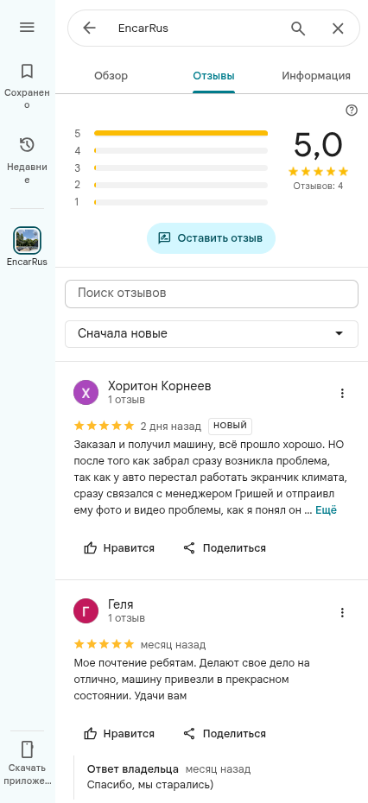Viewport: 368px width, 803px height.
Task: Open more options for Харитон Корнеев review
Action: tap(342, 394)
